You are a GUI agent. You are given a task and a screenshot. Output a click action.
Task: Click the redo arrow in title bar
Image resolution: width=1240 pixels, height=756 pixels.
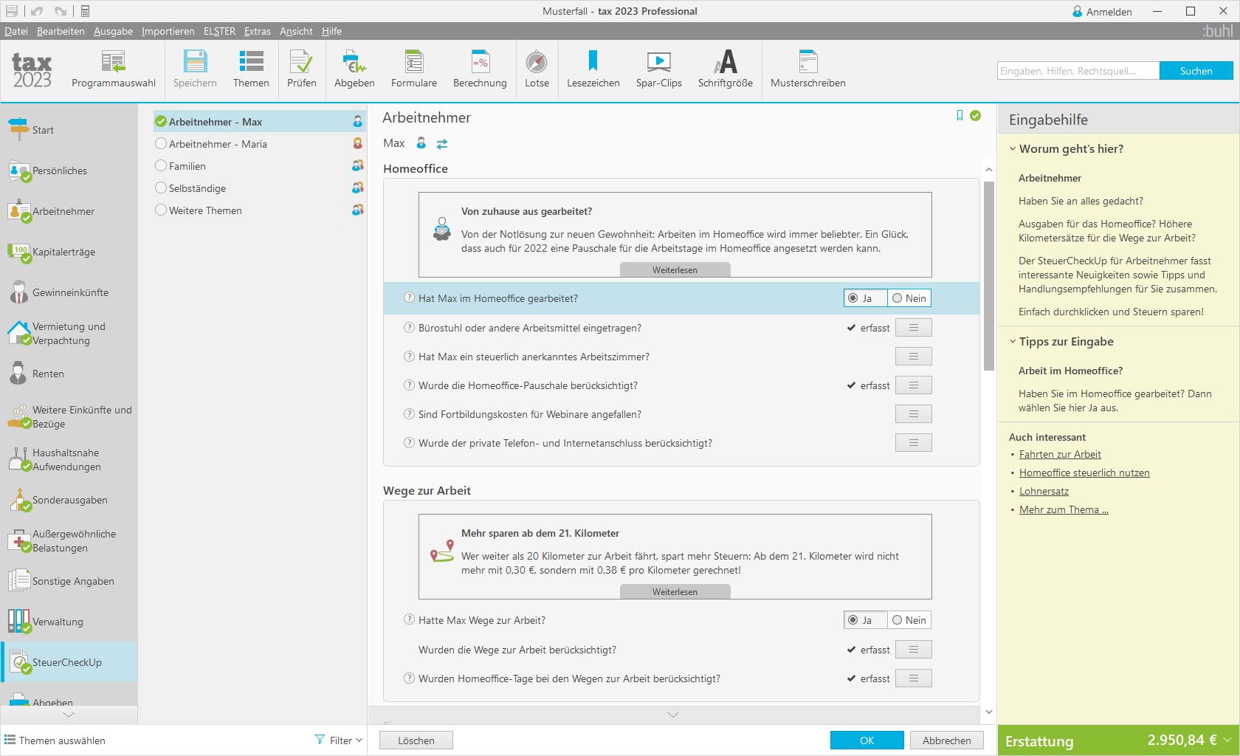61,11
